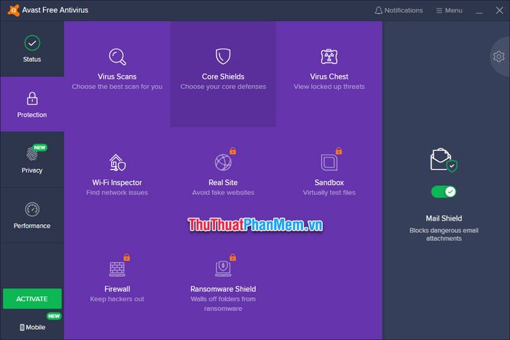Open Notifications text link
The width and height of the screenshot is (510, 340).
click(x=404, y=10)
